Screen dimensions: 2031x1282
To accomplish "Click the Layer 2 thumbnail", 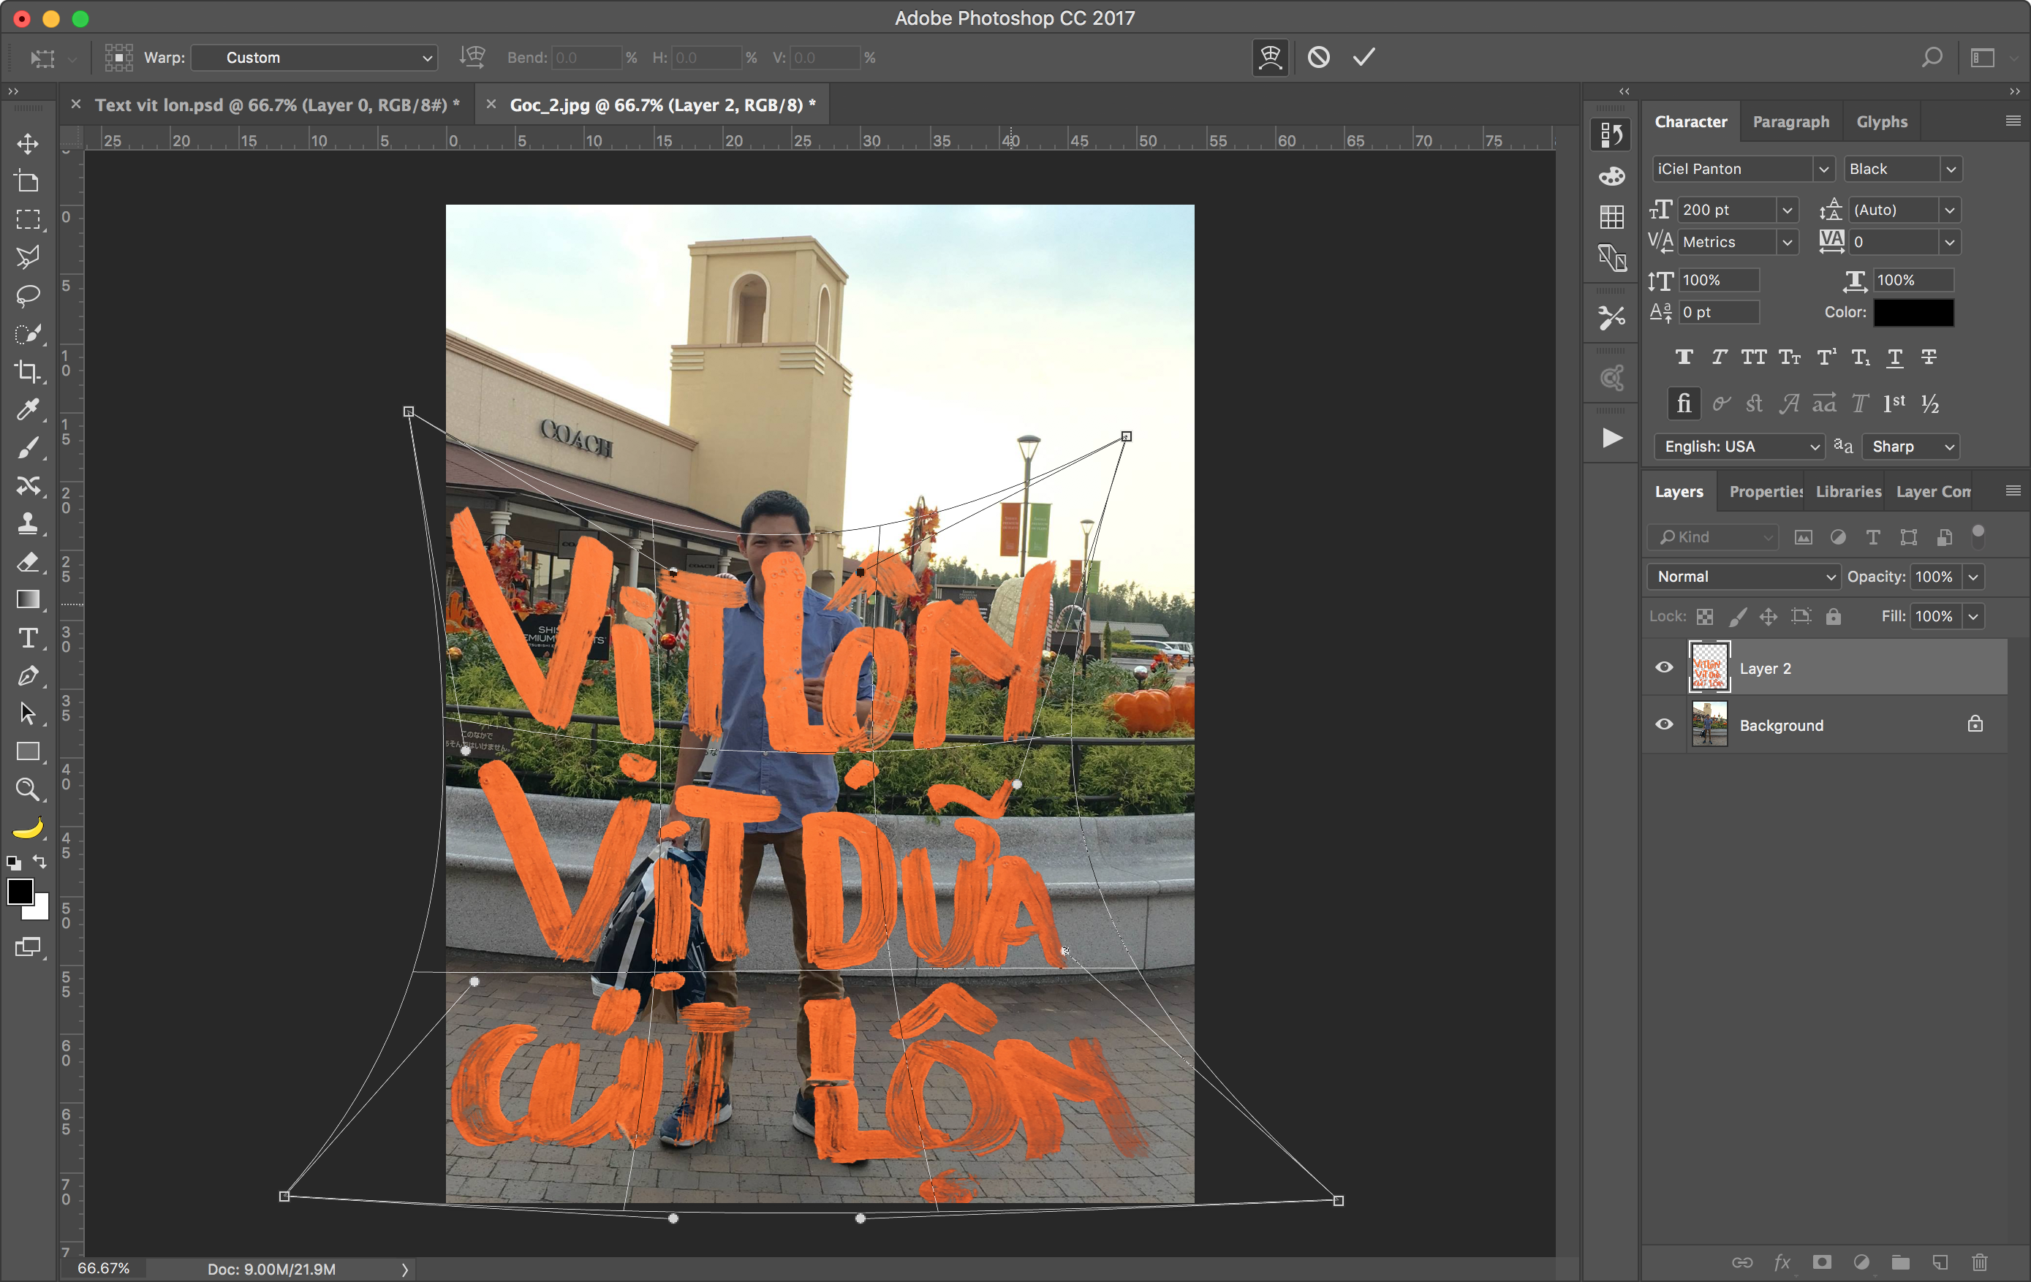I will coord(1709,667).
